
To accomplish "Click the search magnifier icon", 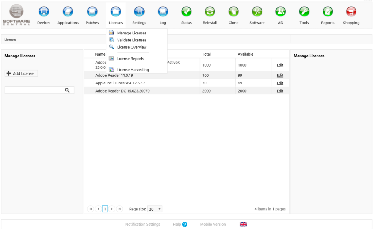I will click(x=67, y=90).
